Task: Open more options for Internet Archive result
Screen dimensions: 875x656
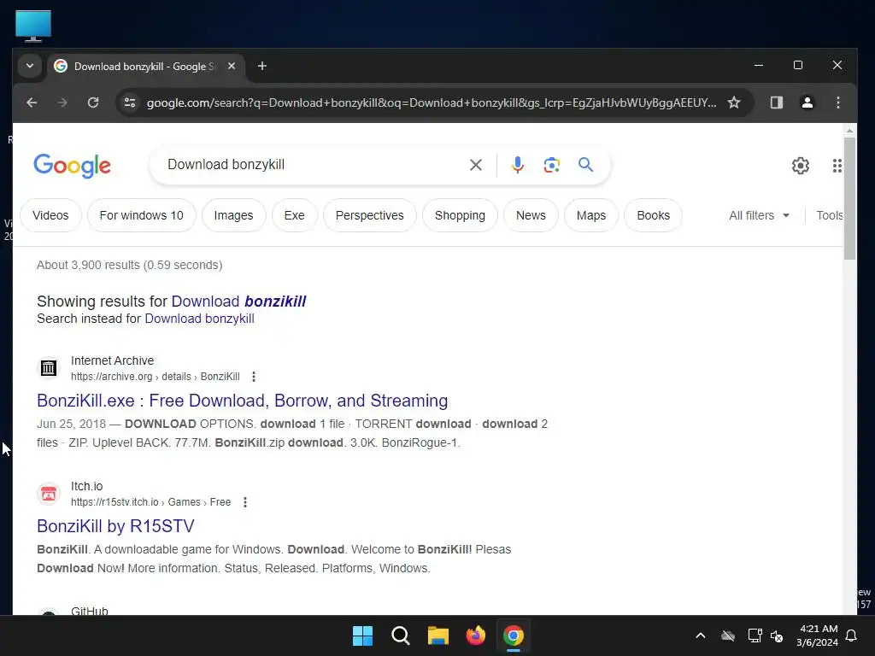Action: (x=253, y=377)
